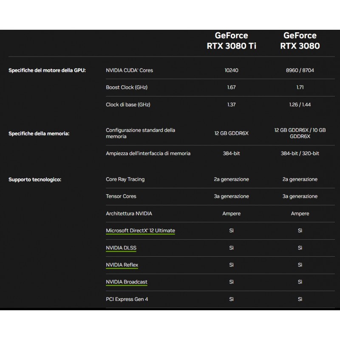Screen dimensions: 340x340
Task: Click the CUDA cores value '8960 / 8704'
Action: tap(300, 70)
